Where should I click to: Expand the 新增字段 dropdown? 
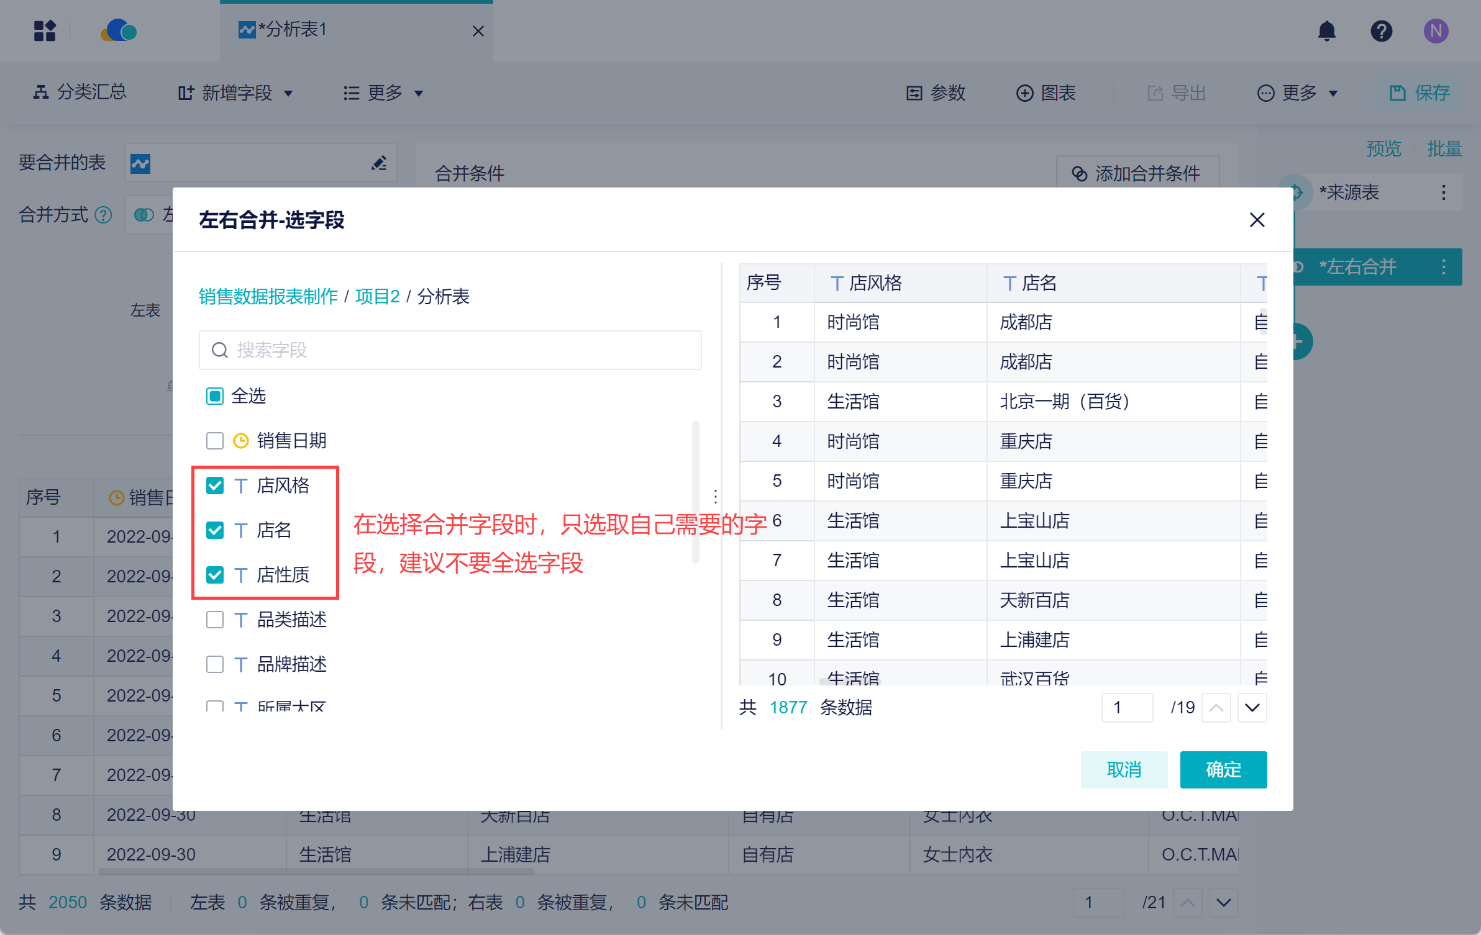click(236, 93)
